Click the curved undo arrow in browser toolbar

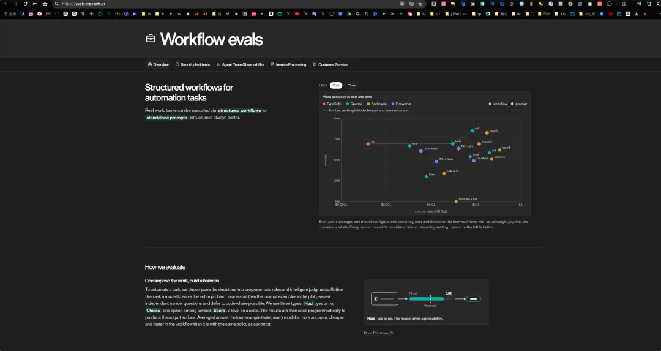(x=35, y=4)
